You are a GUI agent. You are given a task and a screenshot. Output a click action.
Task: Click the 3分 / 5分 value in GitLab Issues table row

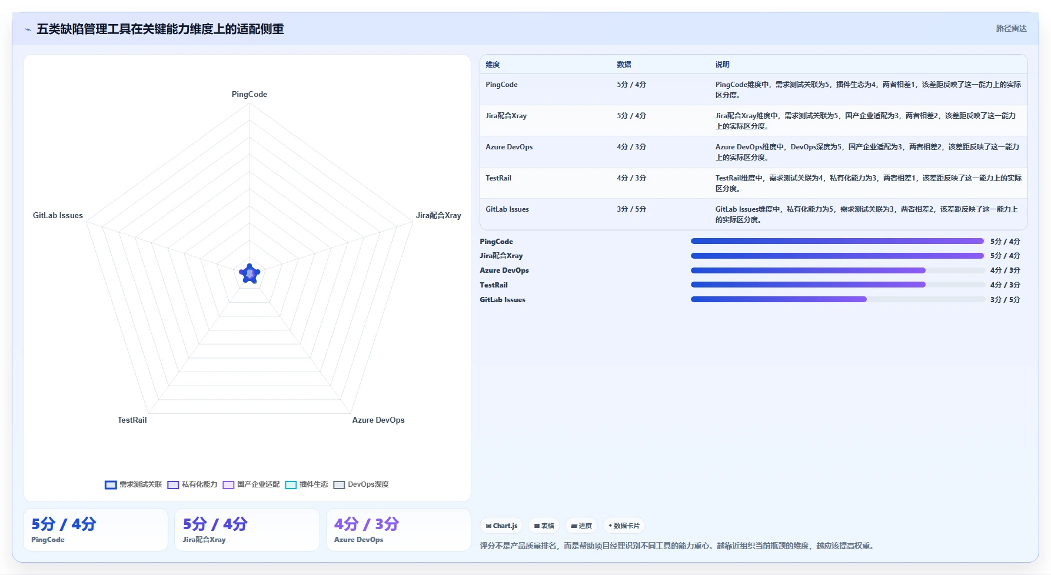point(631,209)
